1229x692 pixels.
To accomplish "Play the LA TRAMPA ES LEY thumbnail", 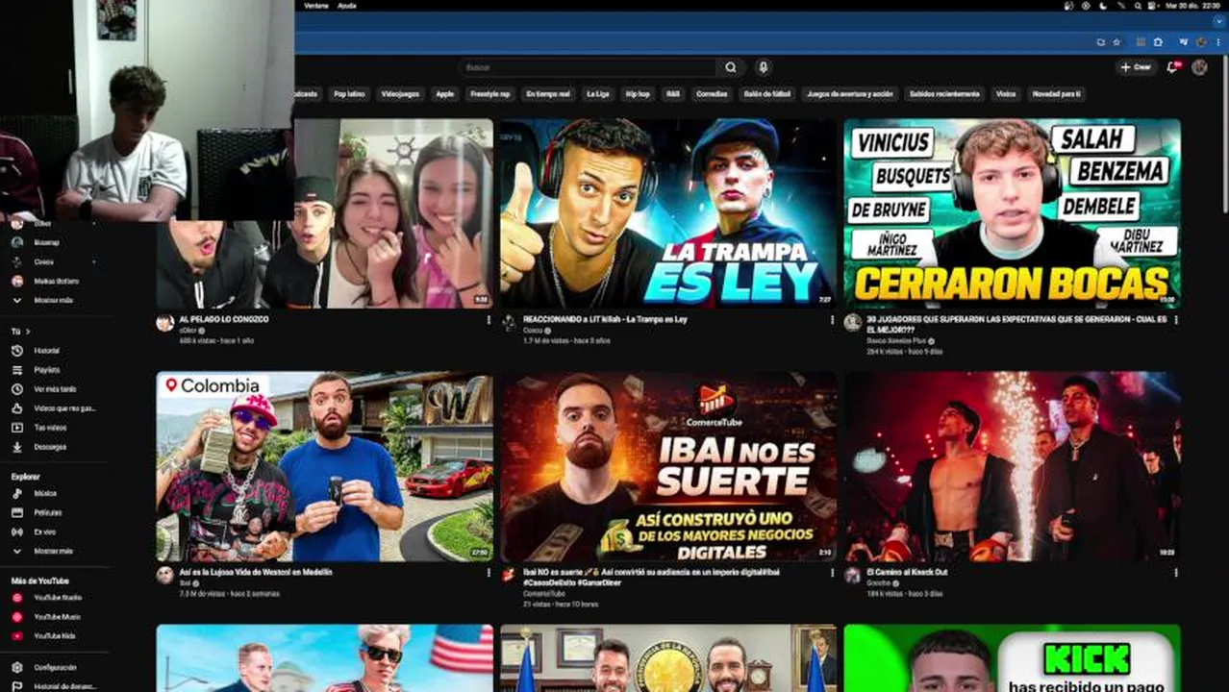I will coord(668,212).
